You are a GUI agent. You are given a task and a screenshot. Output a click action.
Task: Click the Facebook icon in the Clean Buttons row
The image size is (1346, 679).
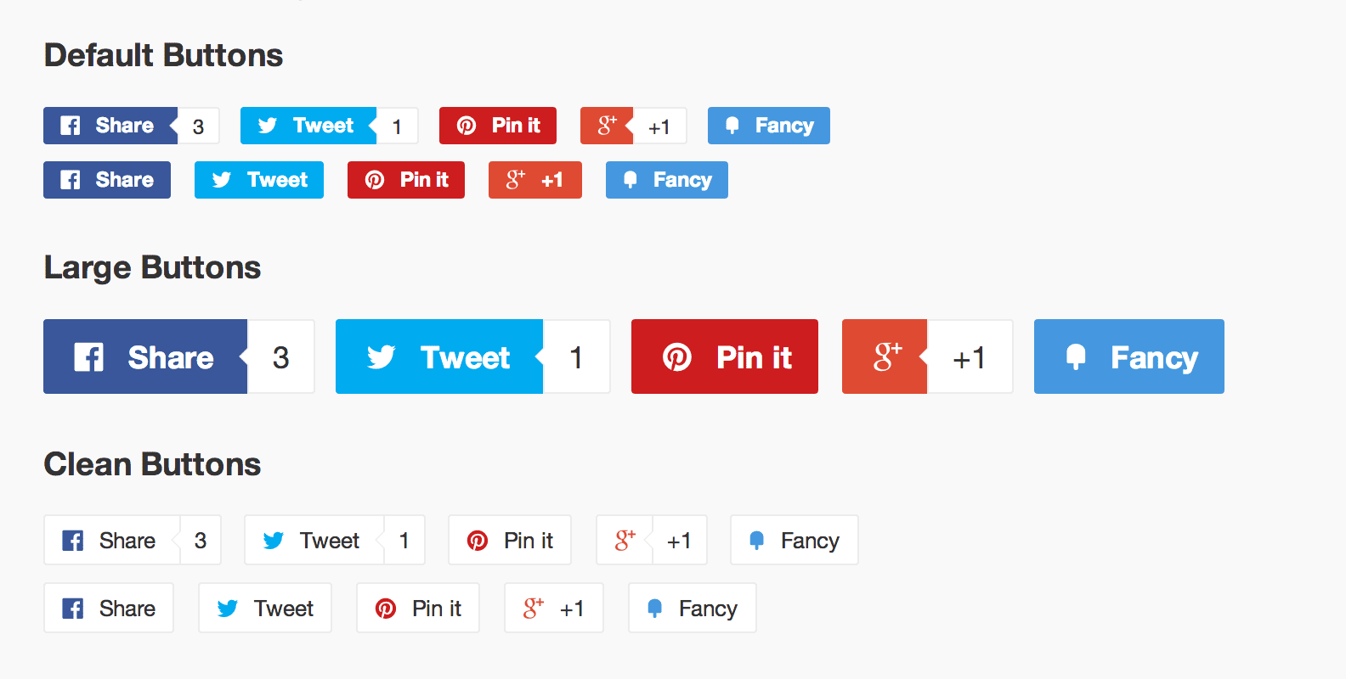[x=73, y=540]
